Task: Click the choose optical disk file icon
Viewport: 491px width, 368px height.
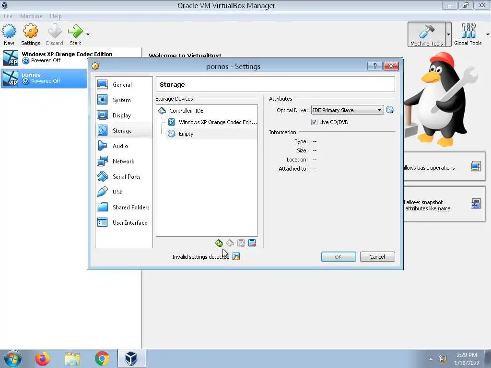Action: (390, 110)
